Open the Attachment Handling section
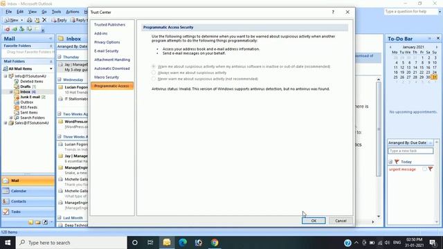The image size is (443, 249). click(x=112, y=59)
